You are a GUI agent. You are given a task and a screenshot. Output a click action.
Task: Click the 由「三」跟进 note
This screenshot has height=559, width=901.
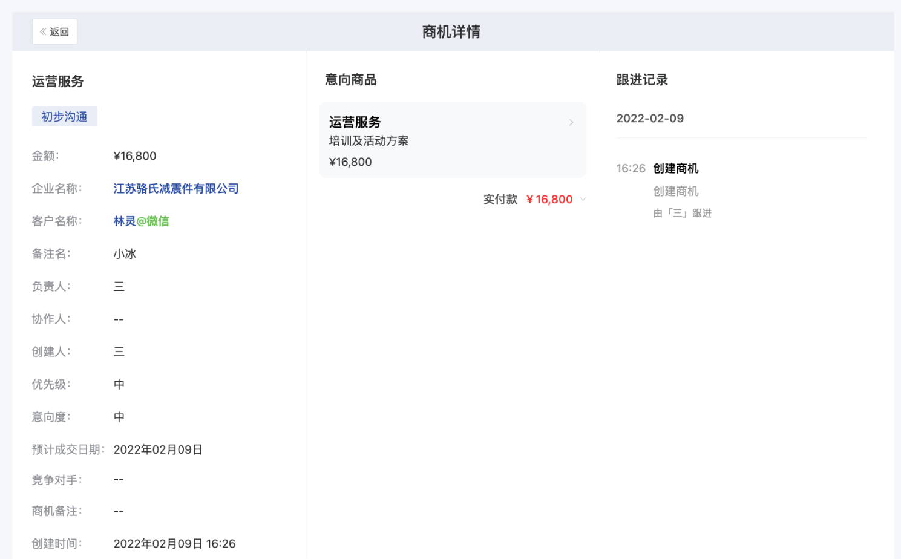tap(683, 213)
